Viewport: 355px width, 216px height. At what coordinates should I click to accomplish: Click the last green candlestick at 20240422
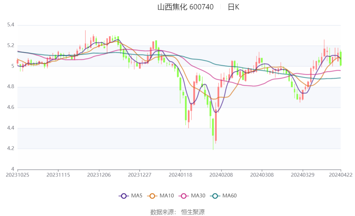pyautogui.click(x=341, y=59)
